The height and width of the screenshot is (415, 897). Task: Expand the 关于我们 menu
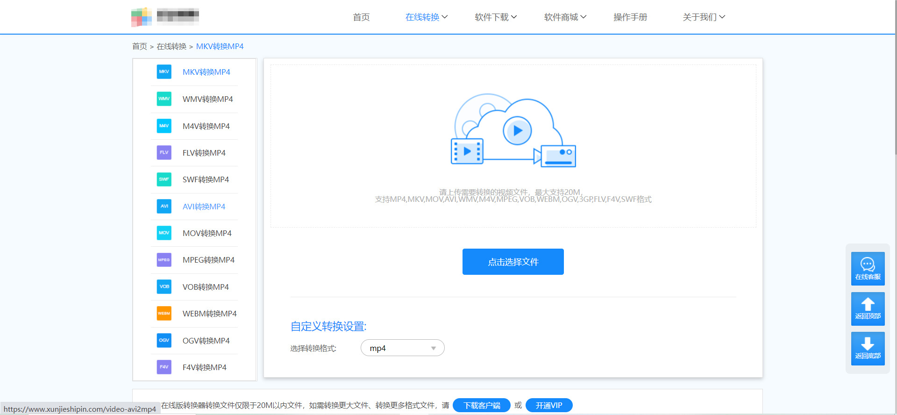click(x=704, y=17)
